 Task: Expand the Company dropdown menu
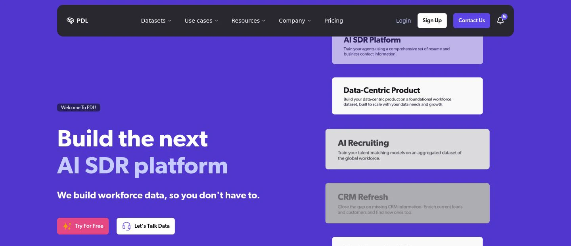pyautogui.click(x=295, y=21)
